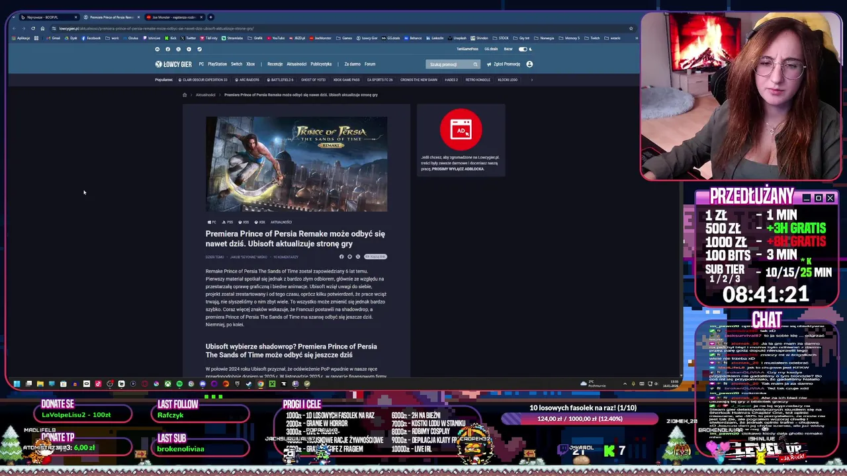Viewport: 847px width, 476px height.
Task: Open the YouTube bookmark
Action: coord(276,38)
